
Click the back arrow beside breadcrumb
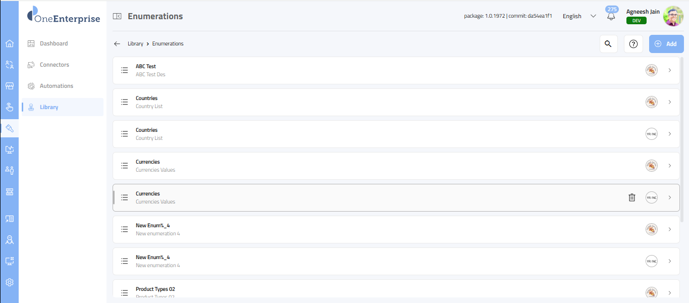117,44
